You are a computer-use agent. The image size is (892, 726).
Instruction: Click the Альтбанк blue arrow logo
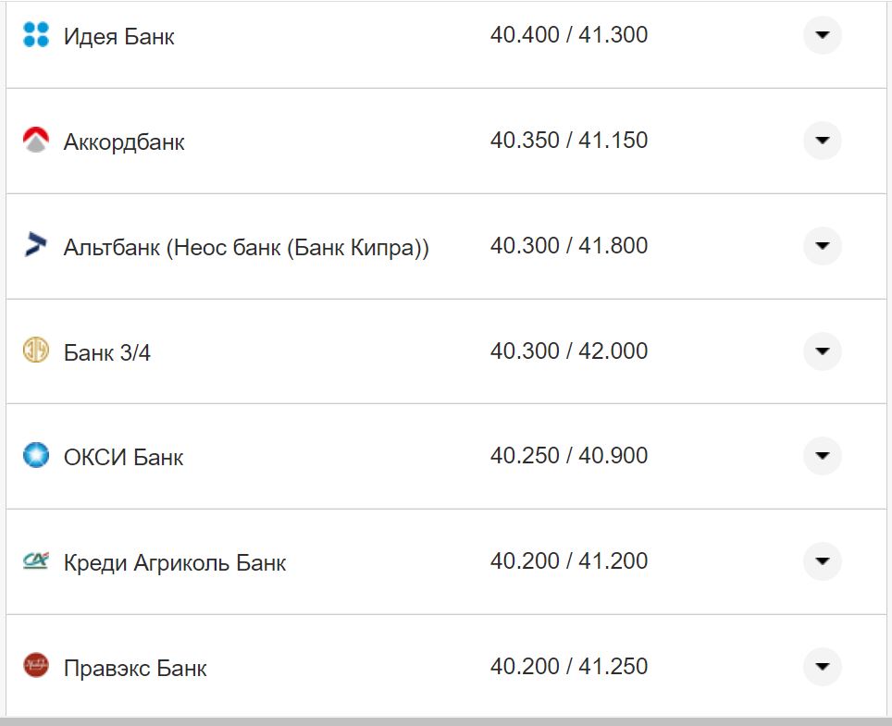(x=35, y=246)
